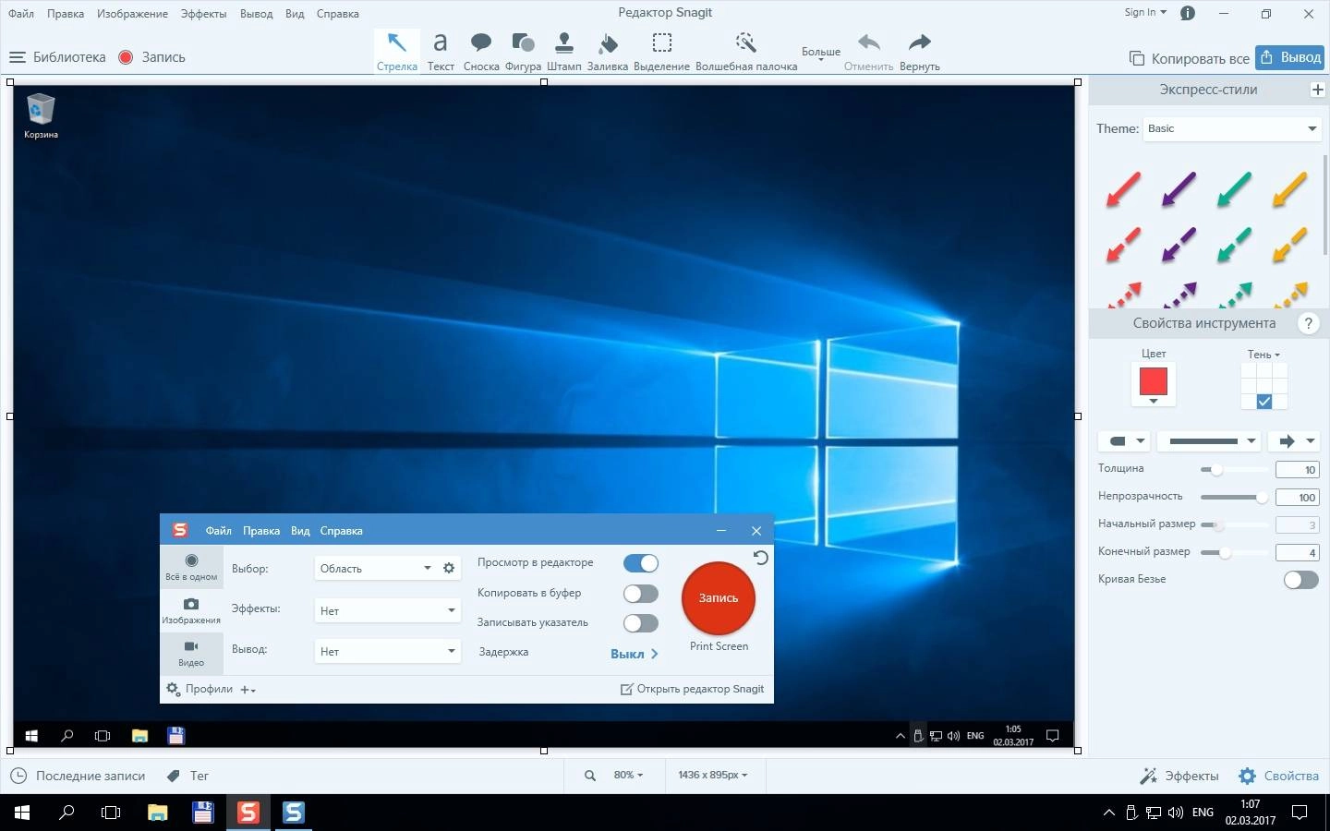Screen dimensions: 1330x831
Task: Toggle Просмотр в редакторе switch
Action: click(641, 563)
